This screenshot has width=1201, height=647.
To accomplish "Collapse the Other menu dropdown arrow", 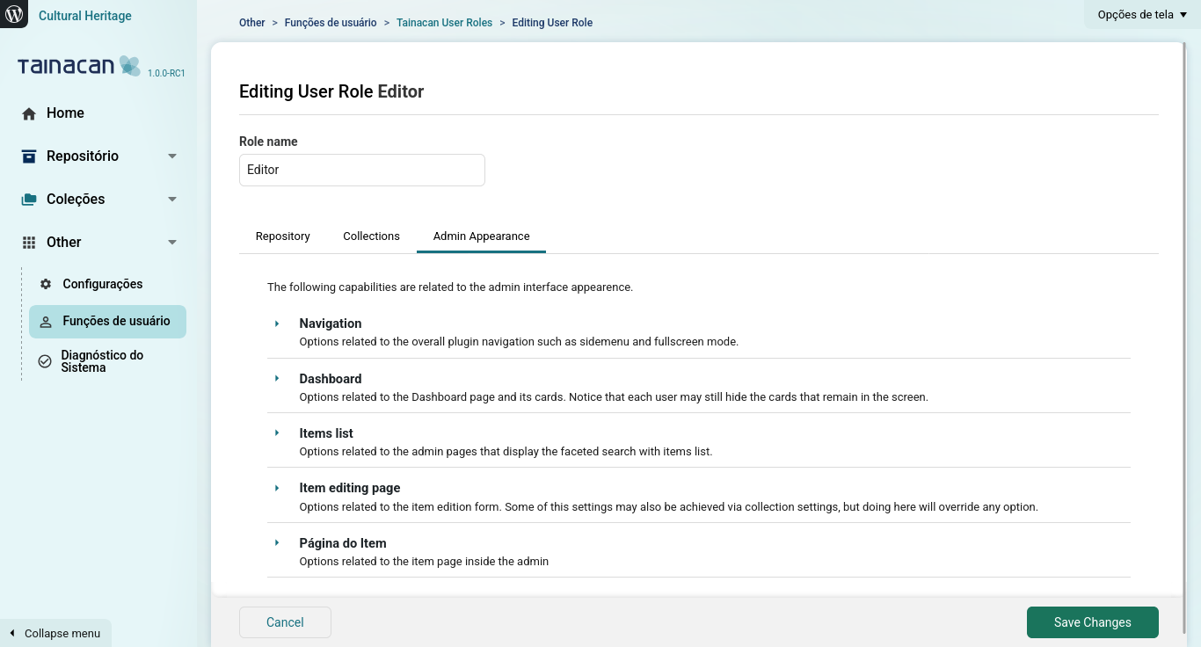I will (172, 243).
